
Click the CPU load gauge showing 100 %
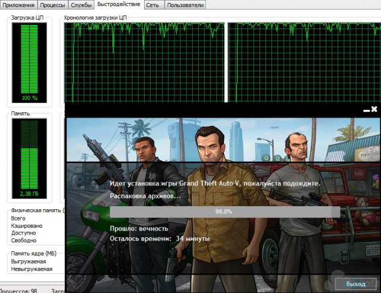click(29, 62)
